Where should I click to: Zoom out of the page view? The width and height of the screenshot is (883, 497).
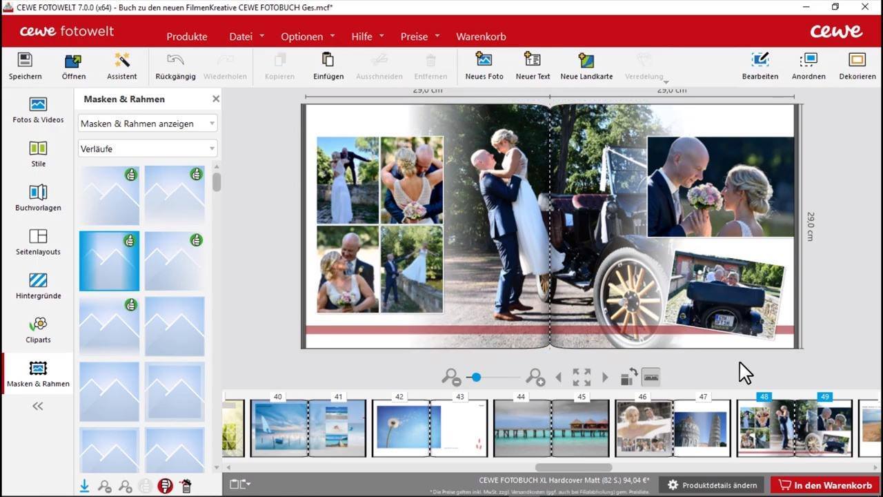click(451, 377)
